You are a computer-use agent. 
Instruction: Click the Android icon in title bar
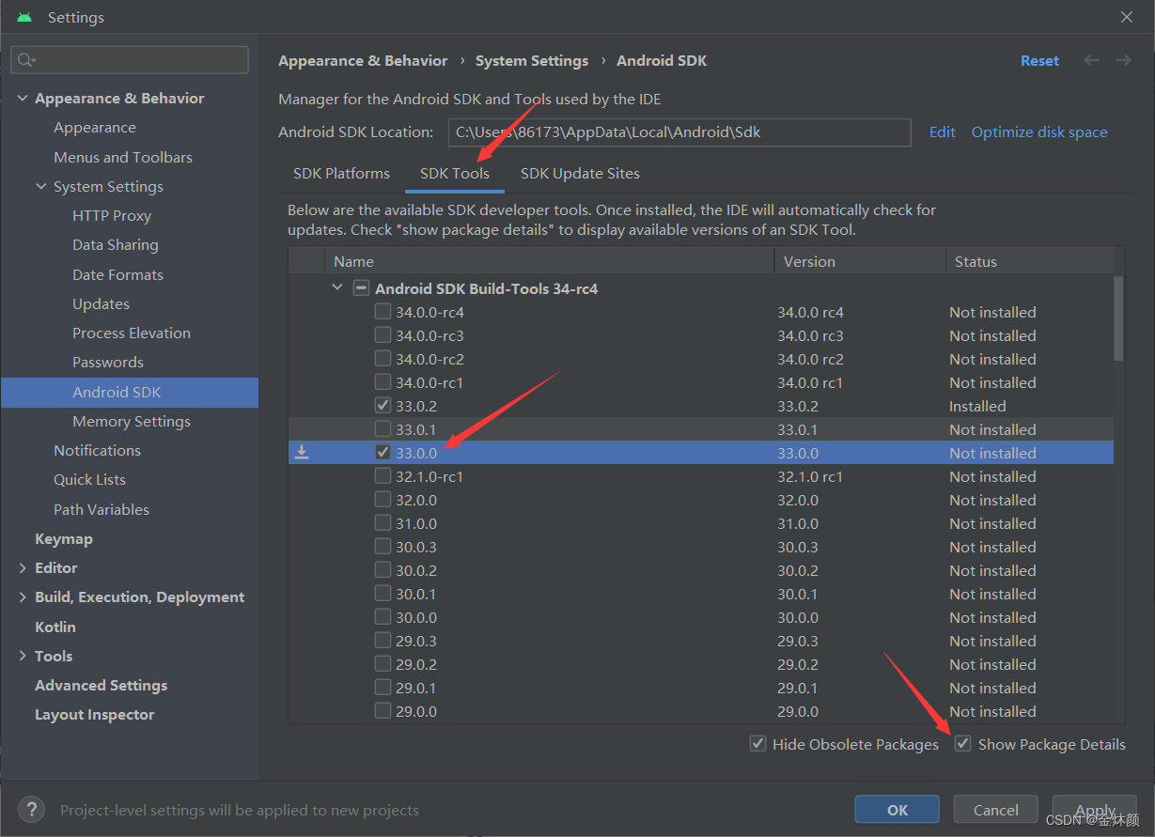pyautogui.click(x=24, y=17)
